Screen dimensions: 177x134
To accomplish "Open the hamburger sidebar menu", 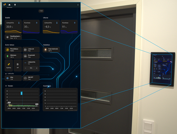I will (x=4, y=5).
